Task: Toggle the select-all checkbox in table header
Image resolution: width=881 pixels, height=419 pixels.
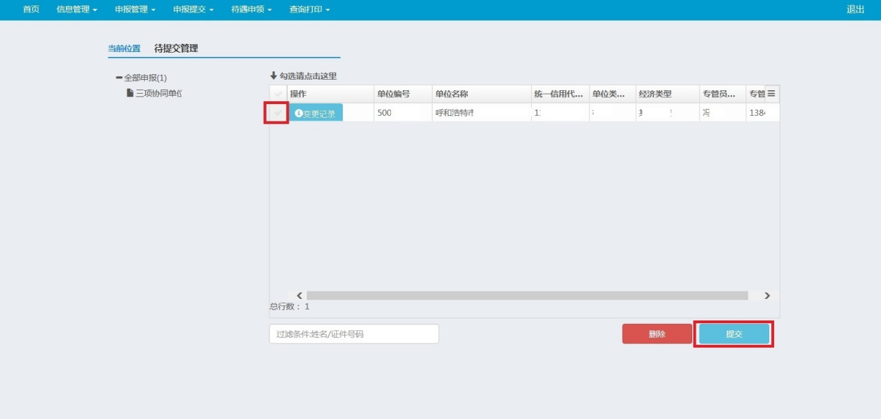Action: [x=278, y=94]
